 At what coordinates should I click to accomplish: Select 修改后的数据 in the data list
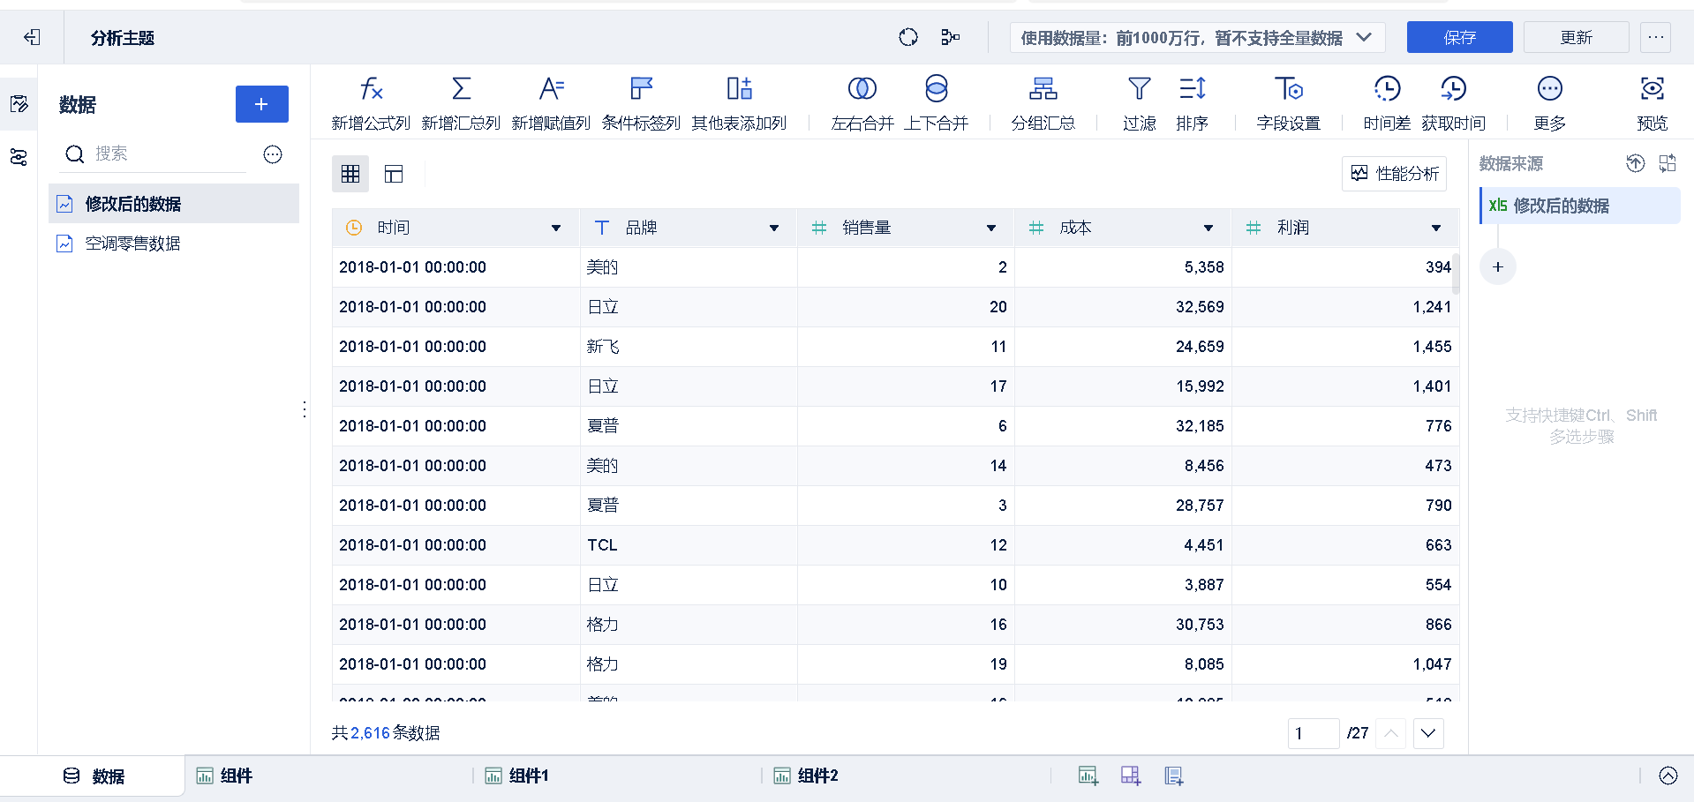[x=174, y=204]
